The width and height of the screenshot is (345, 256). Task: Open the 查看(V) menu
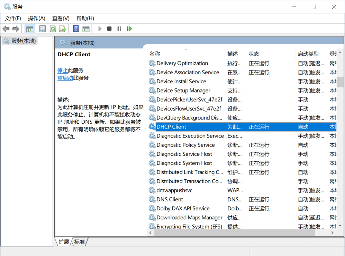(x=61, y=18)
